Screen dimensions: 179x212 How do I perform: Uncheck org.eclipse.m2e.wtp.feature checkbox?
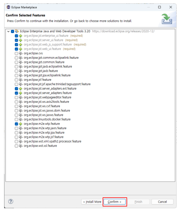point(16,124)
